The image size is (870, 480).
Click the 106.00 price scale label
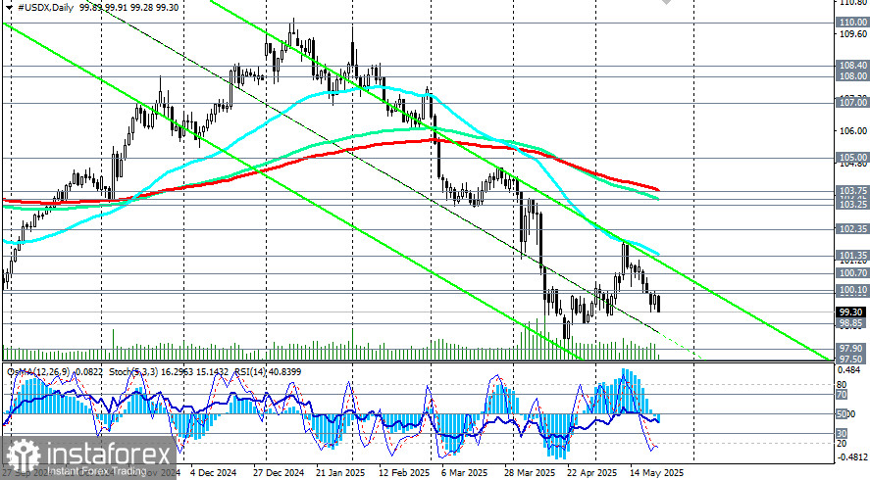click(852, 131)
